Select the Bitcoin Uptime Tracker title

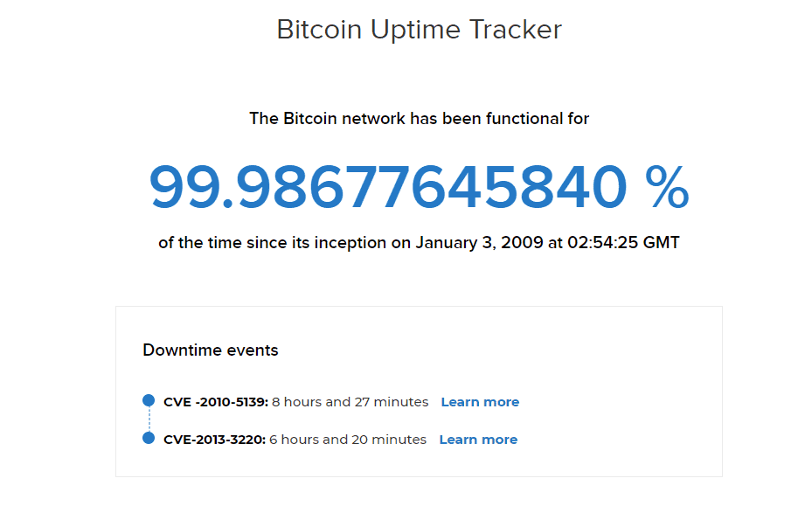click(x=420, y=29)
